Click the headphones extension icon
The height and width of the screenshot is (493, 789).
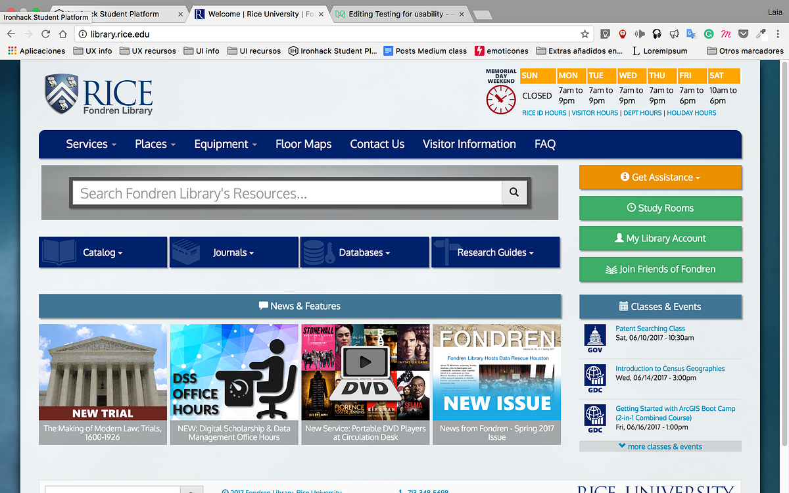point(656,34)
